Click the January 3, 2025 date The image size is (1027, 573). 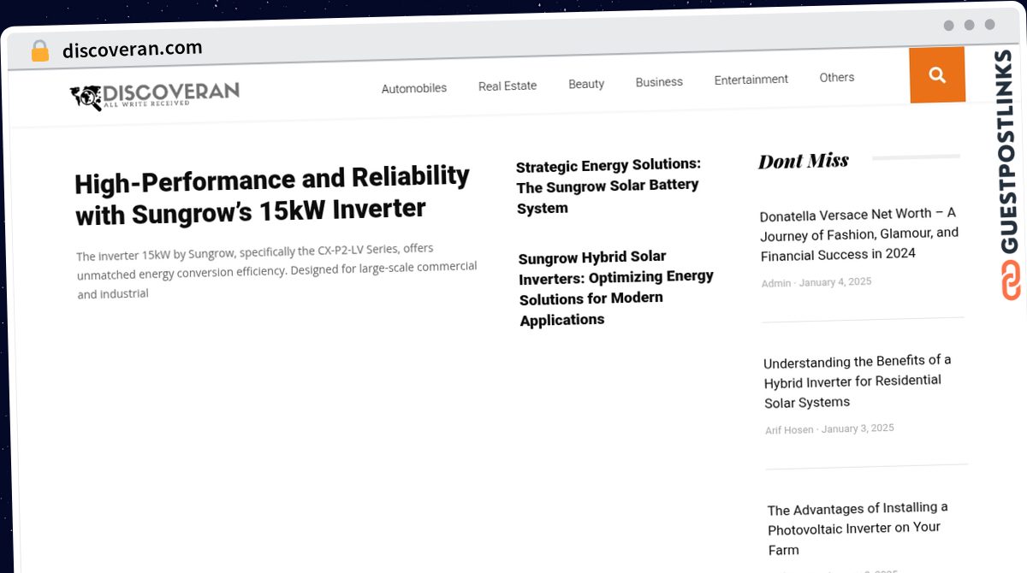[x=858, y=428]
